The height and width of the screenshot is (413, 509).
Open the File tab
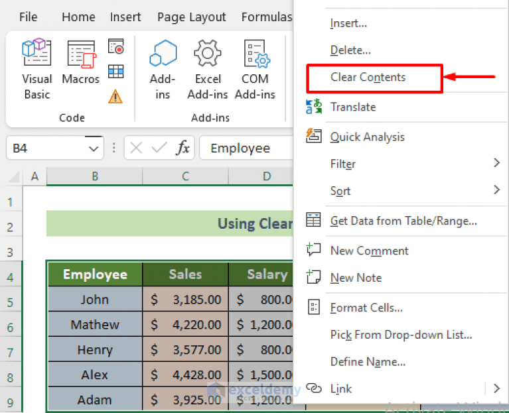pos(29,17)
